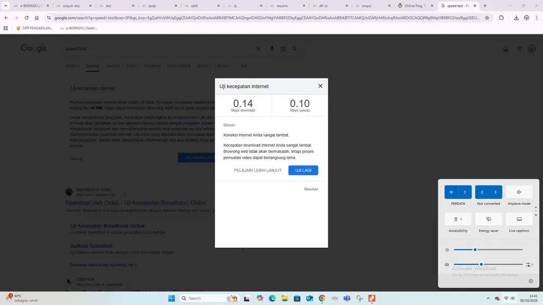Expand Bluetooth devices arrow

(495, 192)
